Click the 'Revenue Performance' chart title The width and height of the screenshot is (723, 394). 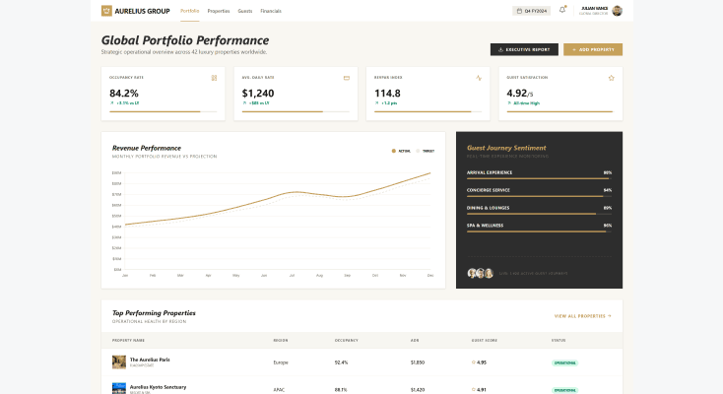click(x=147, y=148)
